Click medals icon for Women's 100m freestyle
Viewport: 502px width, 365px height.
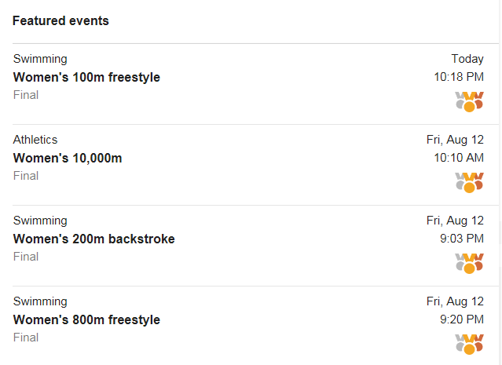[469, 102]
